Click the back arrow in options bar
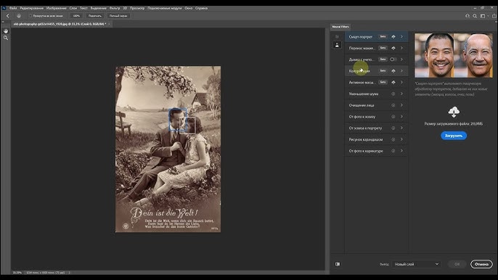 (8, 15)
